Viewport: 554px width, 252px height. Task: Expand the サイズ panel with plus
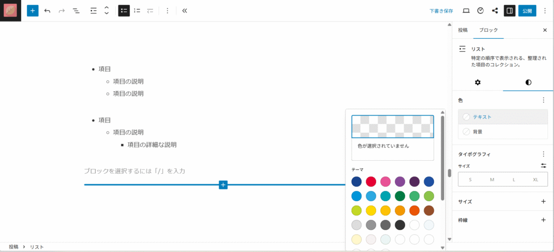point(543,201)
